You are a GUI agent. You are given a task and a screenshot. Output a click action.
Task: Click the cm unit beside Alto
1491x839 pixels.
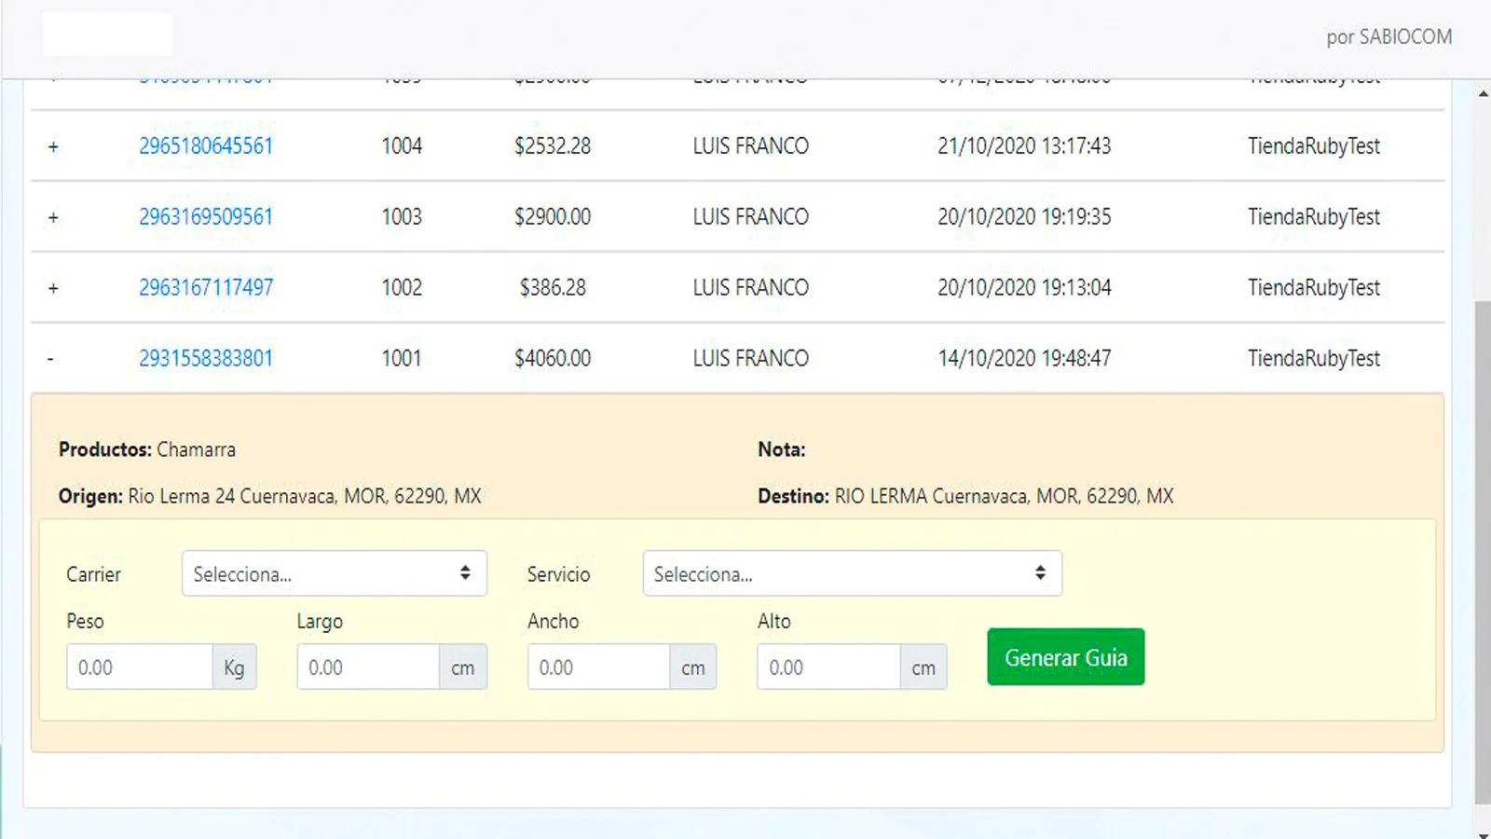point(923,667)
